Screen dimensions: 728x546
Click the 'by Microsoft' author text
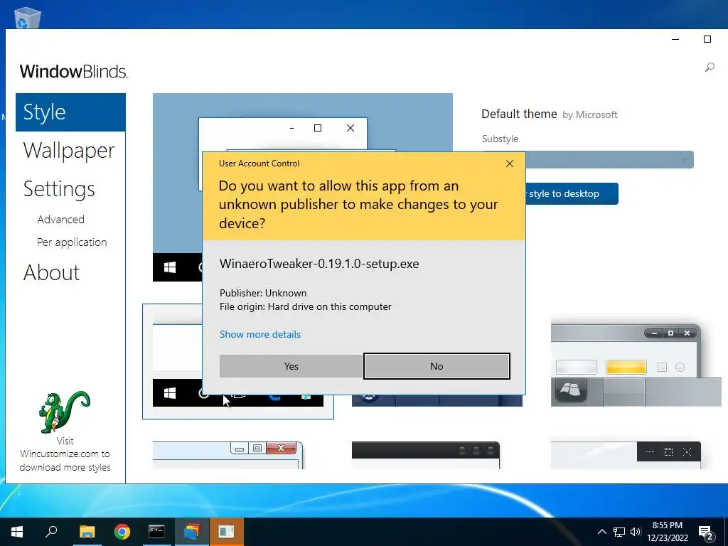589,115
